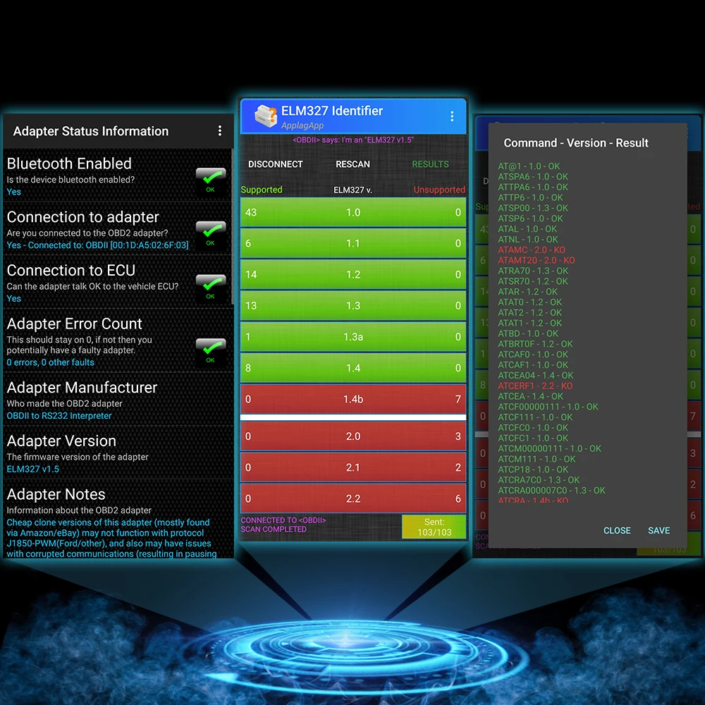The width and height of the screenshot is (705, 705).
Task: Click the SCAN COMPLETED status text
Action: click(x=274, y=529)
